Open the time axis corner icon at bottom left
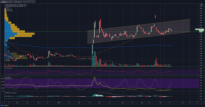This screenshot has height=107, width=205. click(x=2, y=103)
